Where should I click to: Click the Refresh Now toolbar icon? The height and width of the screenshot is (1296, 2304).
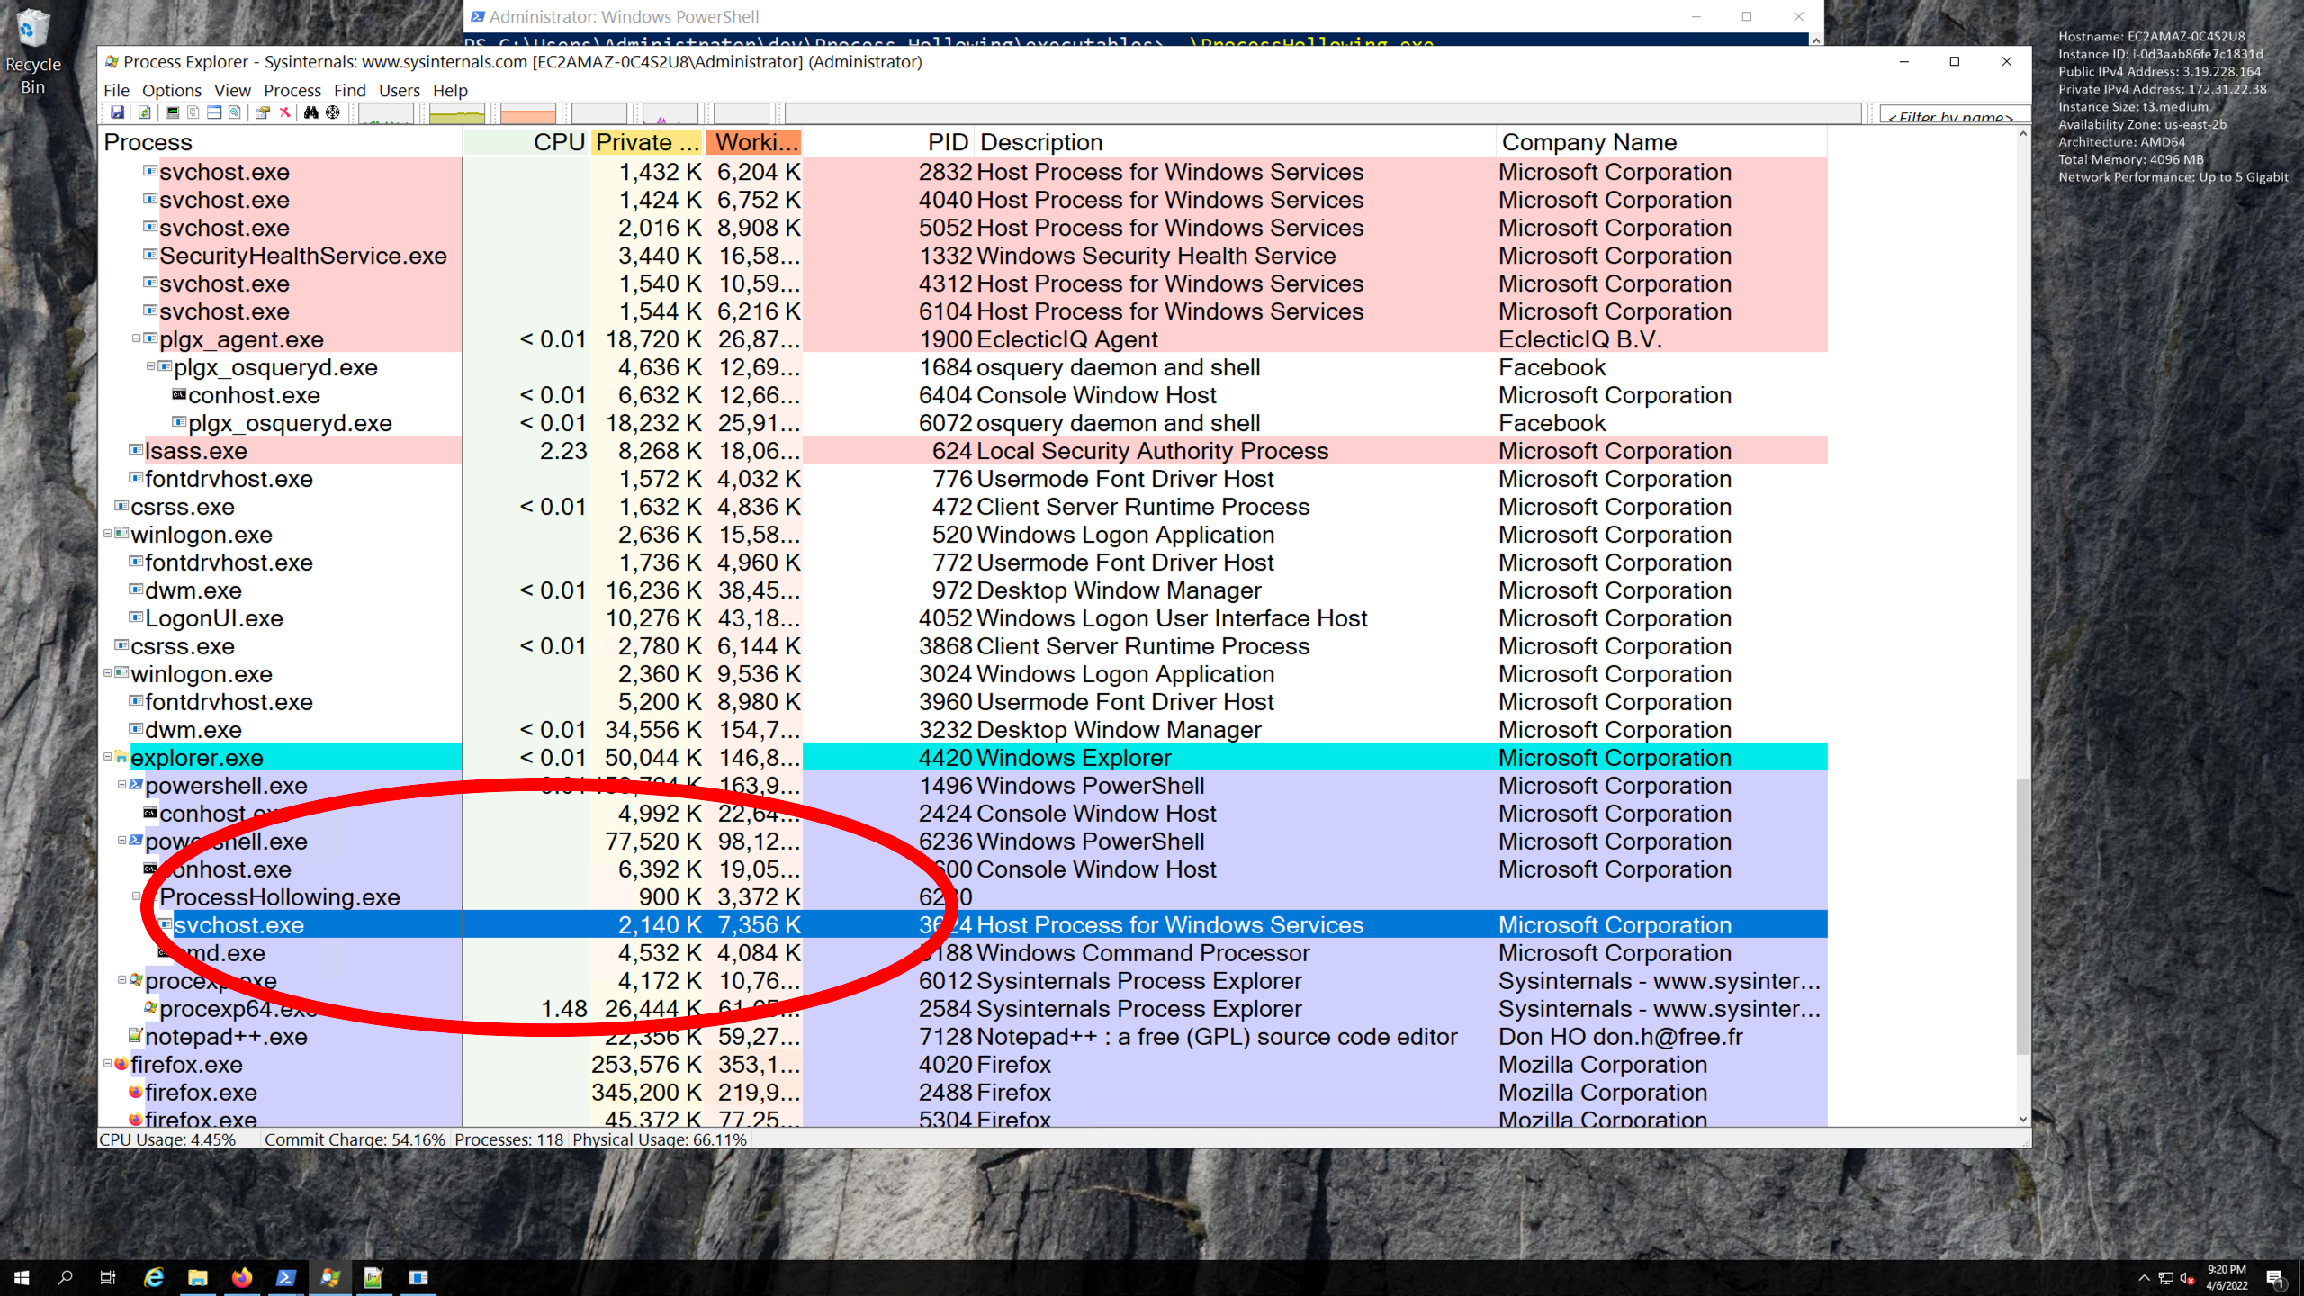(x=144, y=113)
